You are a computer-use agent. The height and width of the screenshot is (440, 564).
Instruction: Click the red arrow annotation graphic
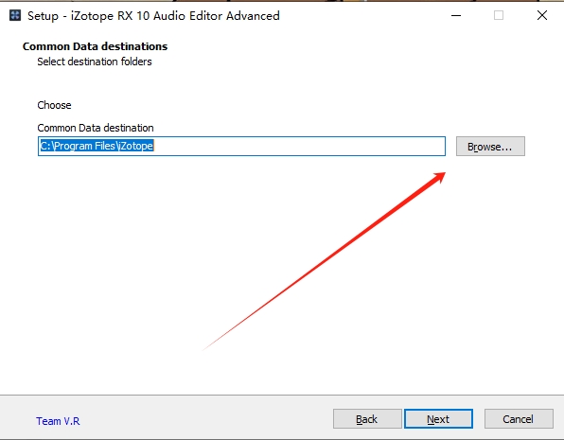coord(326,260)
